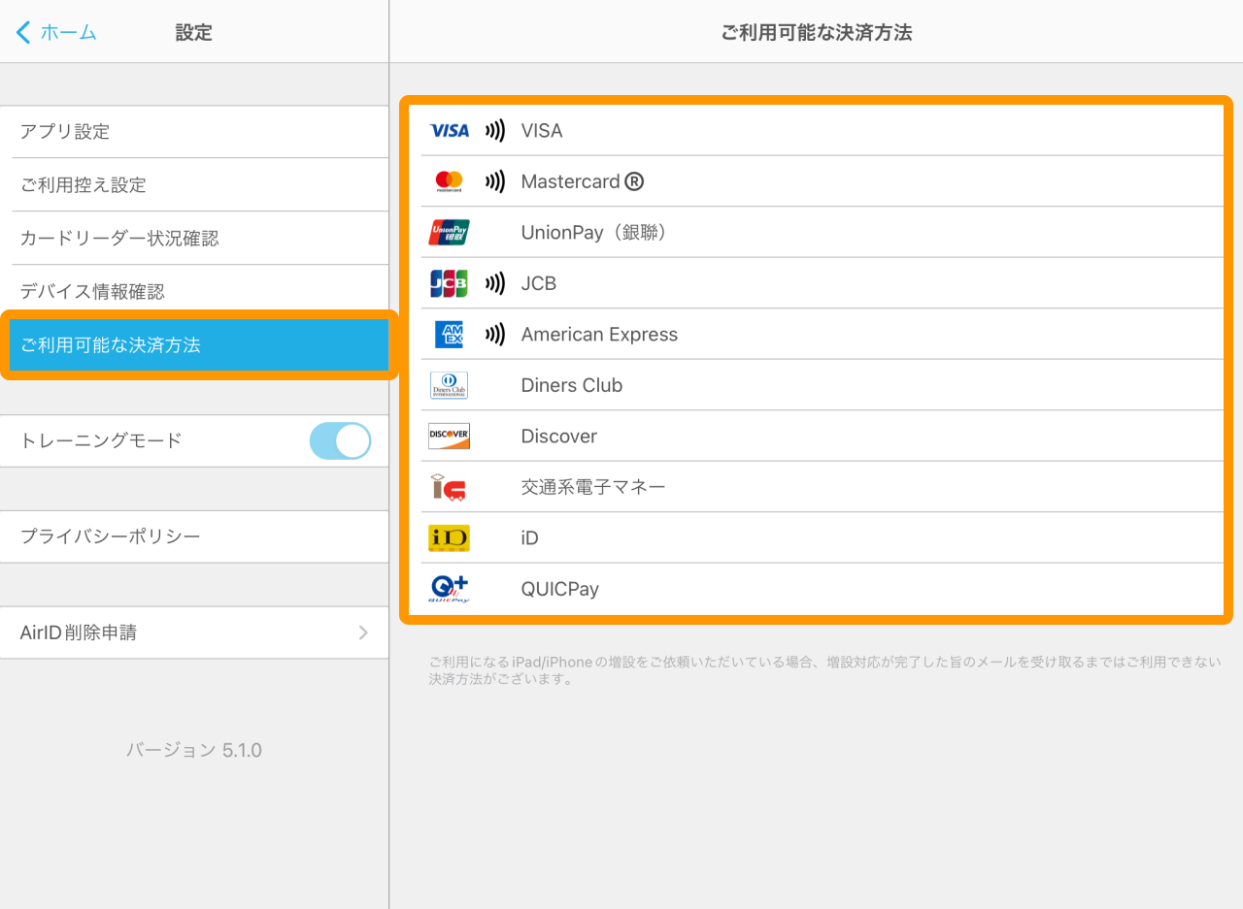
Task: Open アプリ設定 settings
Action: (x=194, y=132)
